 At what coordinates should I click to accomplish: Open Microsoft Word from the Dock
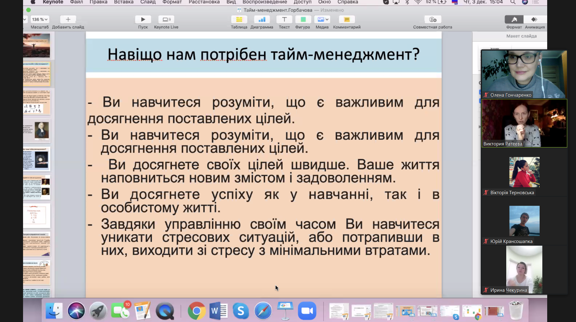[x=219, y=311]
